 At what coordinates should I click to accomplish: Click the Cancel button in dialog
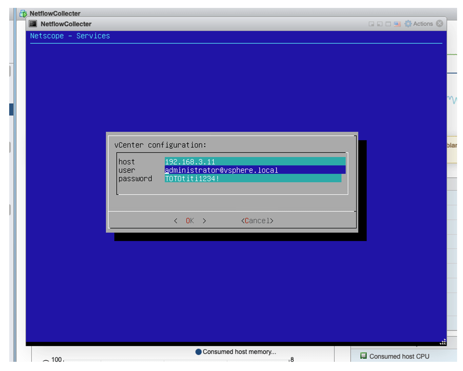[257, 221]
